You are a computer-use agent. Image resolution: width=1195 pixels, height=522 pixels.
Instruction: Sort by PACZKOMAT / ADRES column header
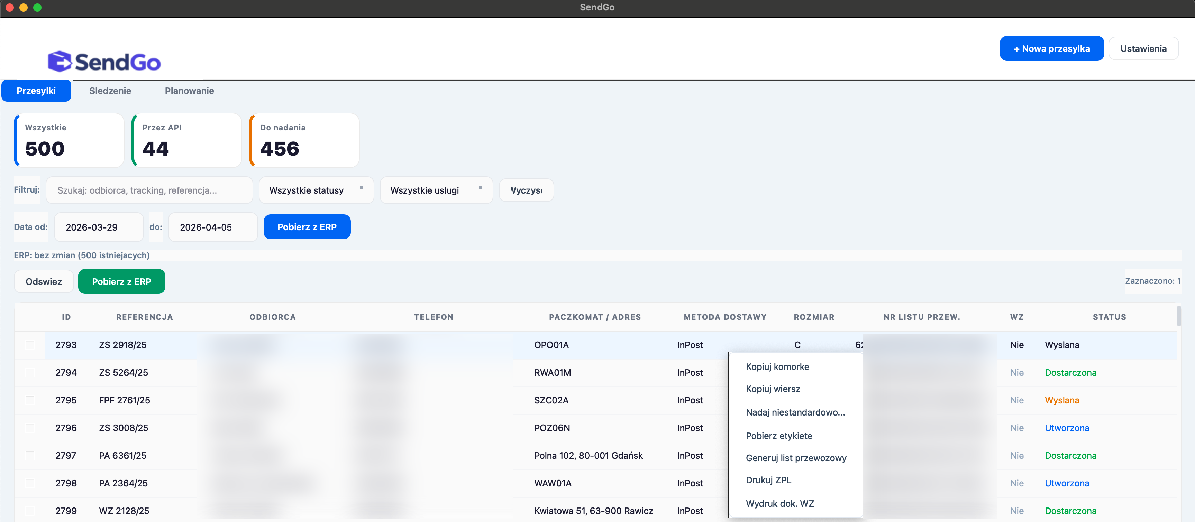pos(595,317)
